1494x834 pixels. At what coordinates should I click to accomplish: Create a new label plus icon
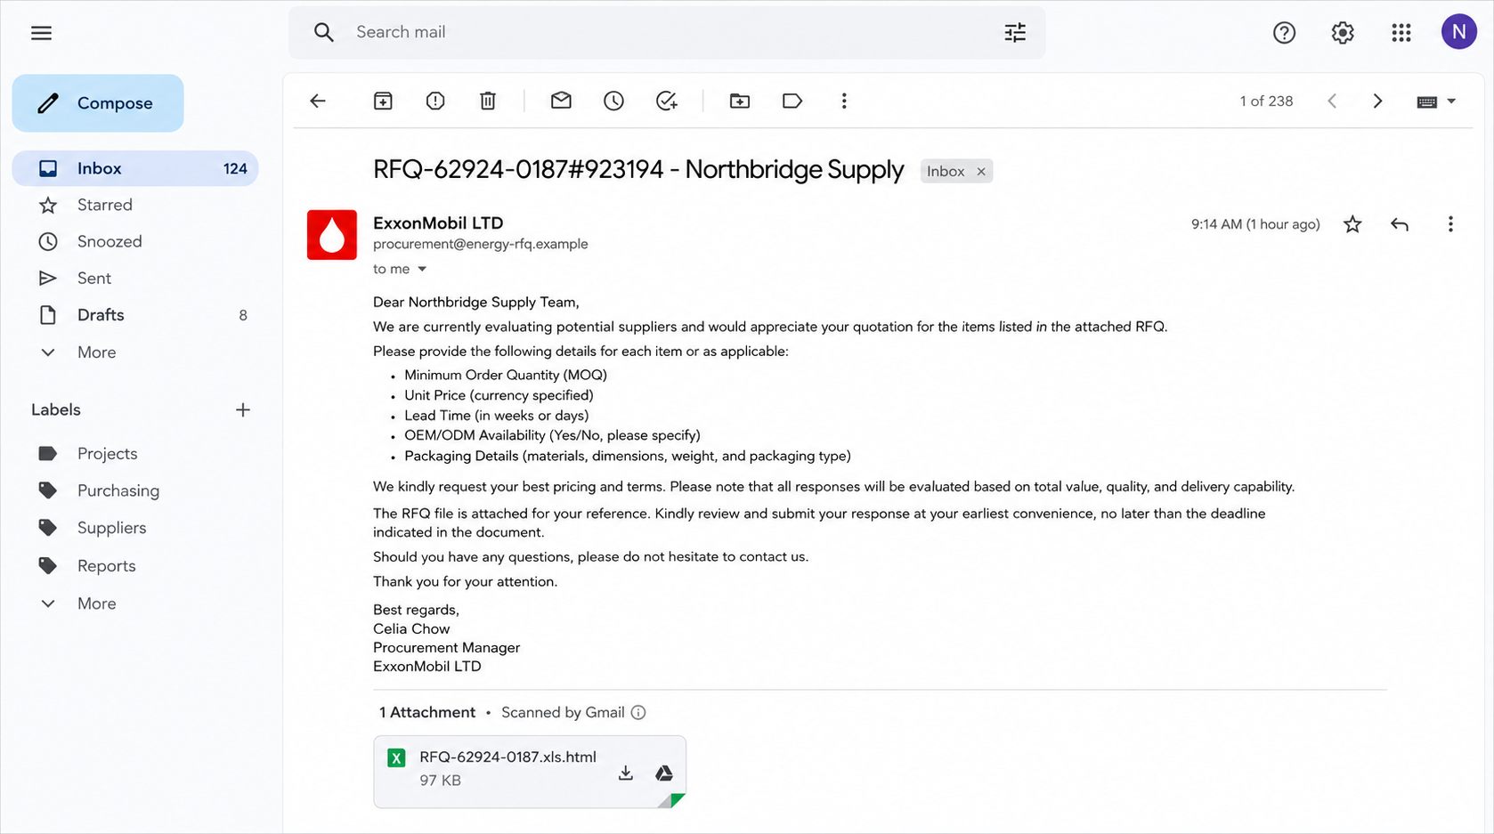243,410
